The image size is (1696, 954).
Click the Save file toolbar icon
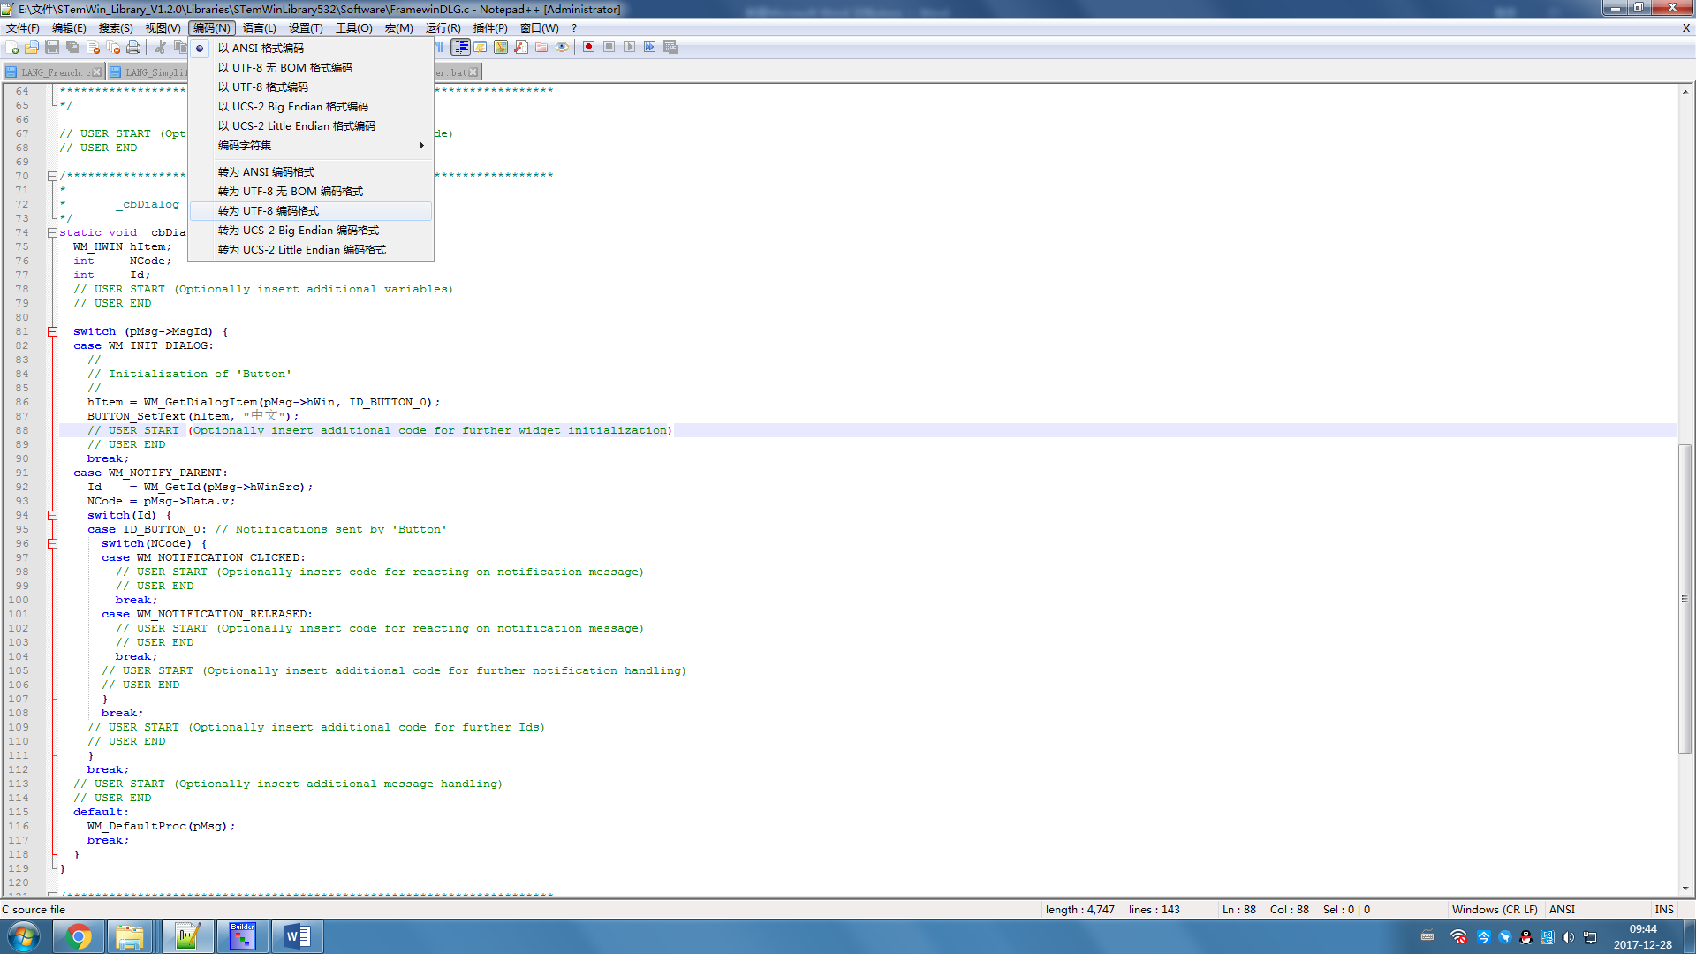pyautogui.click(x=52, y=47)
